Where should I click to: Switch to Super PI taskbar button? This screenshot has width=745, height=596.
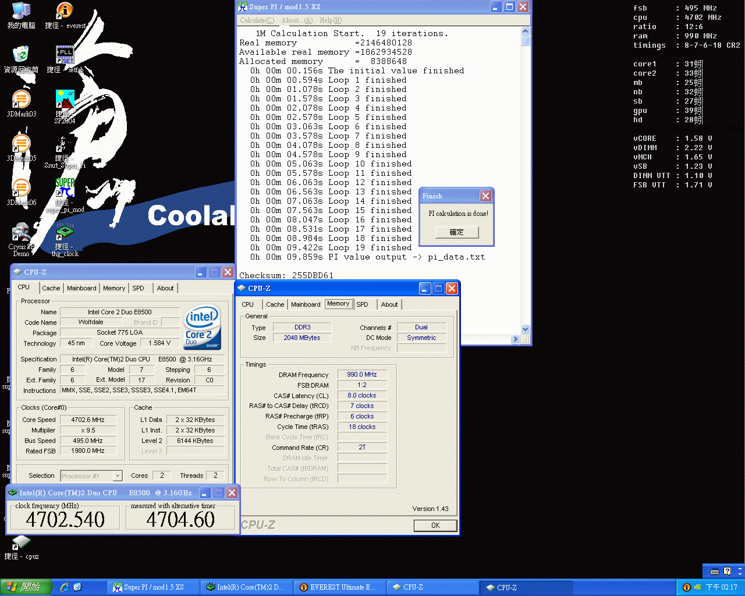point(154,587)
